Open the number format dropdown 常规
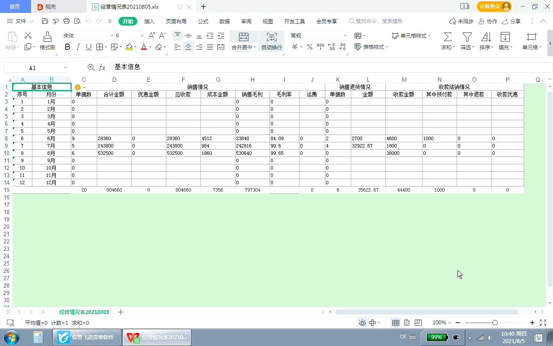Viewport: 553px width, 346px height. 345,35
